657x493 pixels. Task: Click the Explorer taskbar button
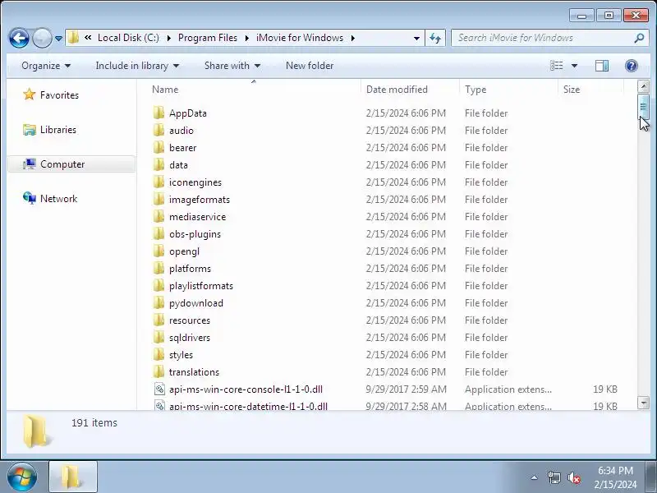click(73, 477)
